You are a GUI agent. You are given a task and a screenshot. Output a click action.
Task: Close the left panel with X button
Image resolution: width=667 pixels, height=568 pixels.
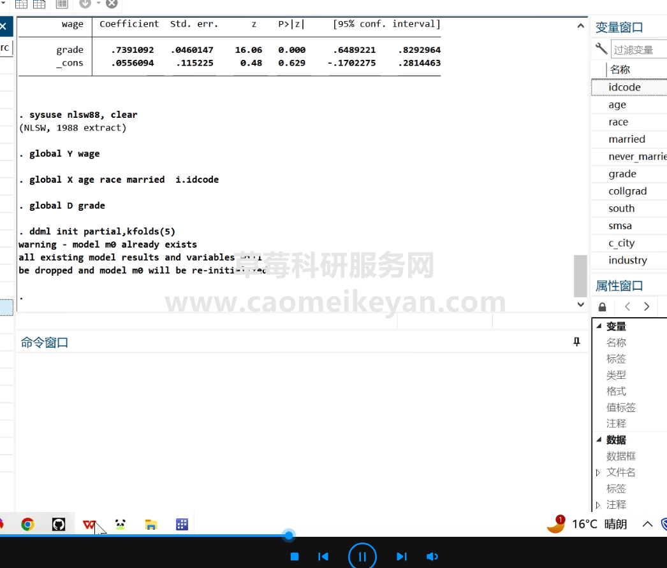pos(3,26)
